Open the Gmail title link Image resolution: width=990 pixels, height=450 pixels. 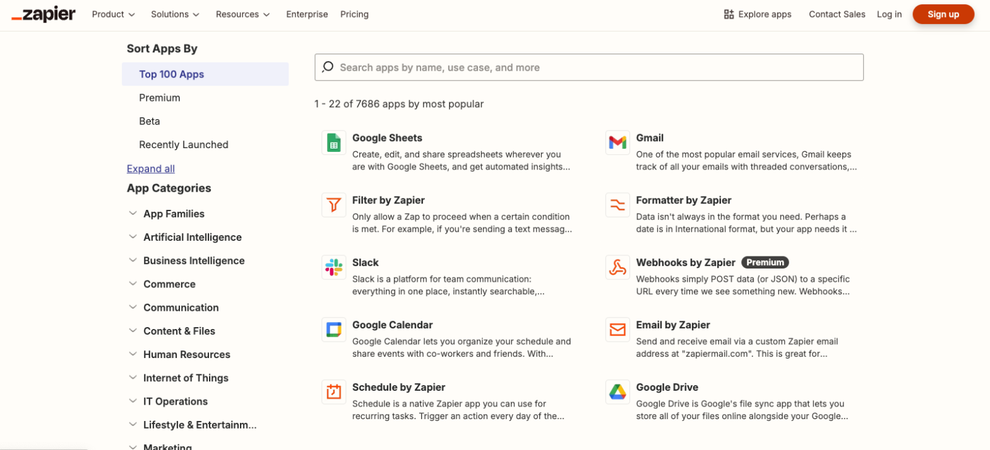[650, 138]
